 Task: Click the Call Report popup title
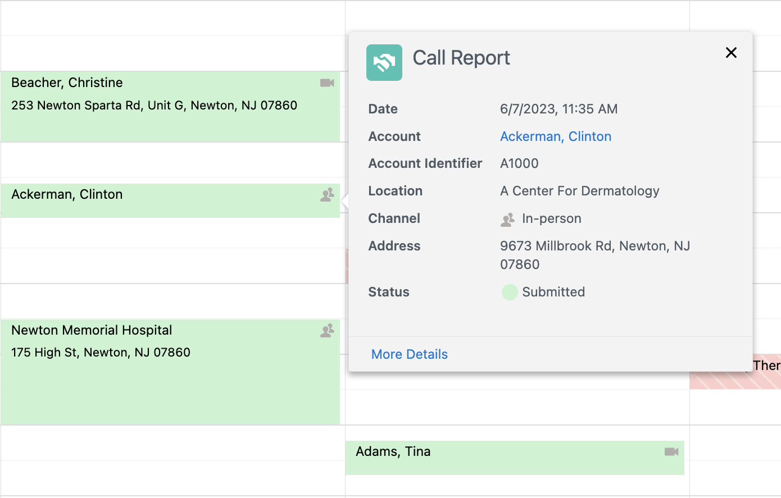click(x=461, y=58)
